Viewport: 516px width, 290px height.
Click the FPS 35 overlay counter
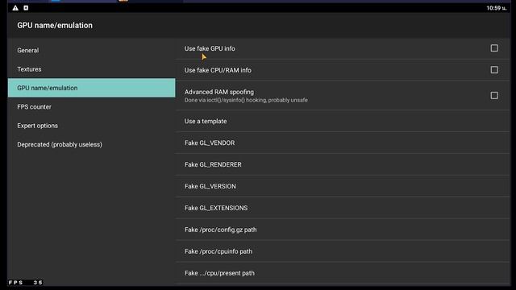pos(25,283)
